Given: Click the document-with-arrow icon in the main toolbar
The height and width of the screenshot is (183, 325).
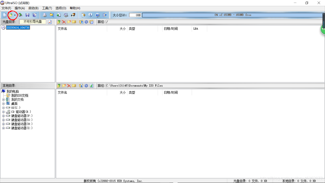Looking at the screenshot, I should coord(83,15).
